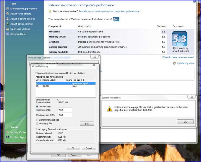Select the No paging file option
This screenshot has width=201, height=162.
click(x=37, y=124)
